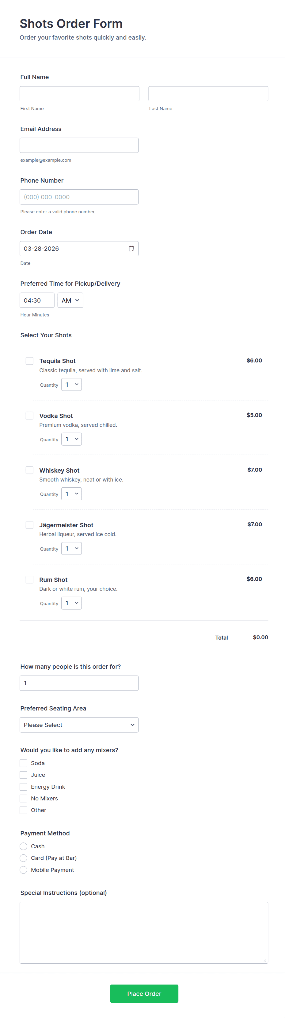Viewport: 285px width, 1018px height.
Task: Open Vodka Shot quantity dropdown
Action: pos(71,439)
